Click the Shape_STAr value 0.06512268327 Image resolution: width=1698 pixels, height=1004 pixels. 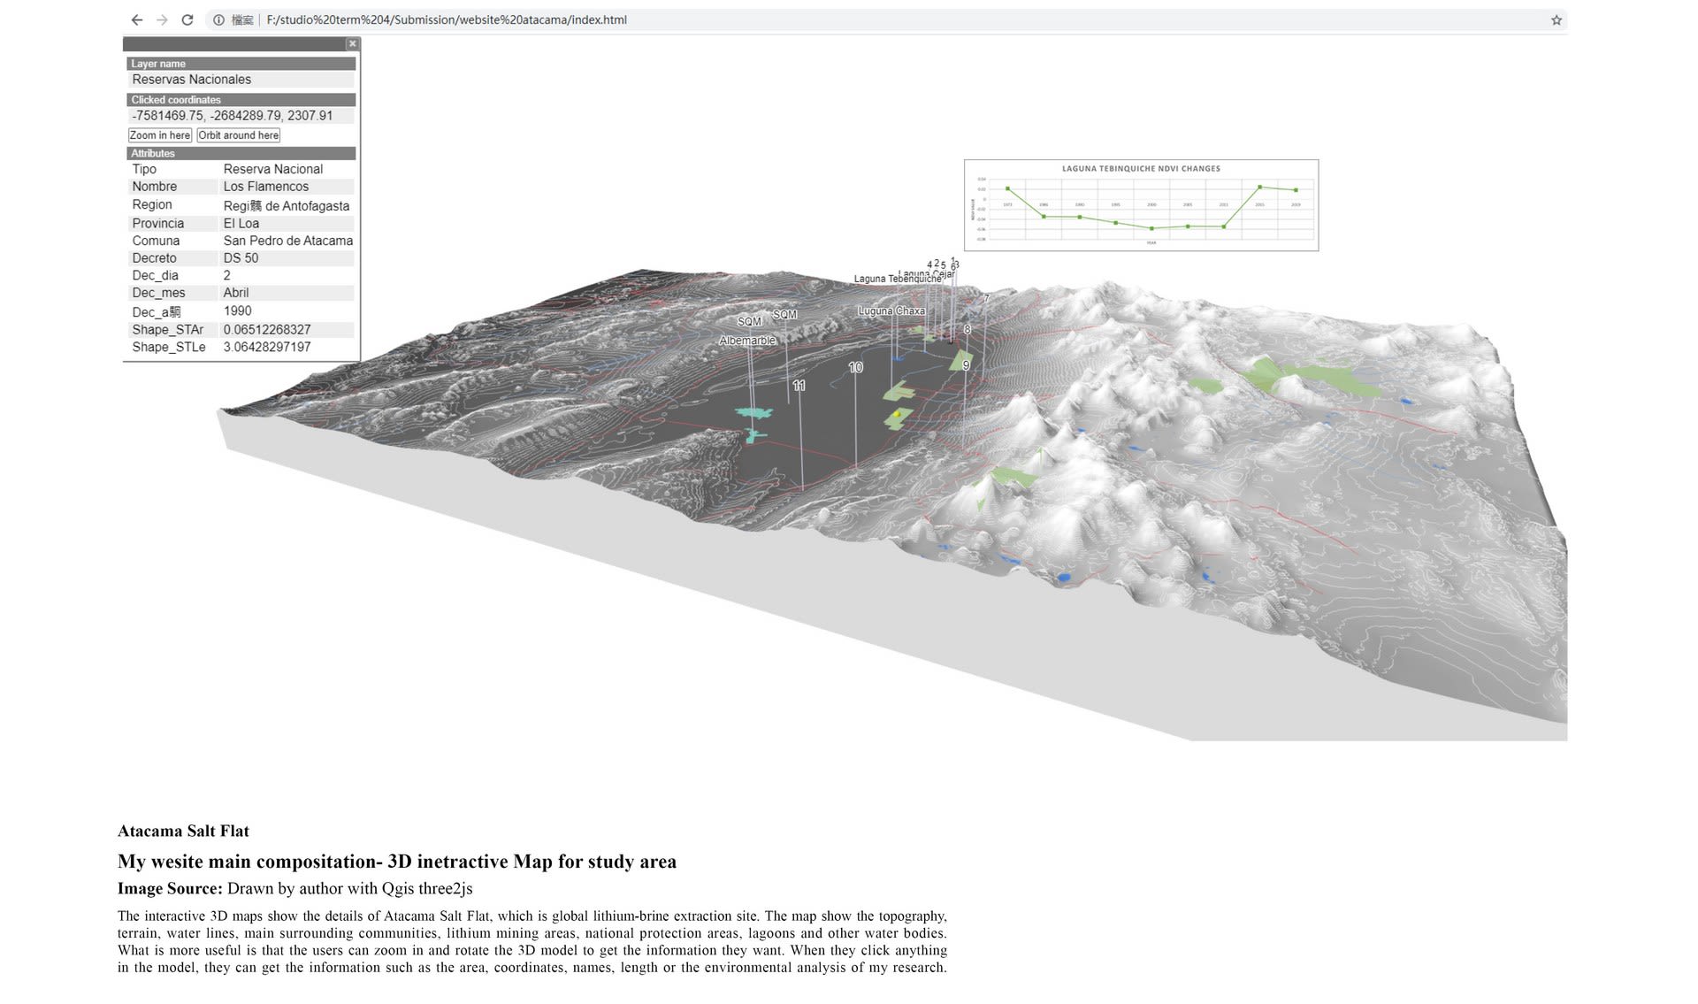click(267, 330)
